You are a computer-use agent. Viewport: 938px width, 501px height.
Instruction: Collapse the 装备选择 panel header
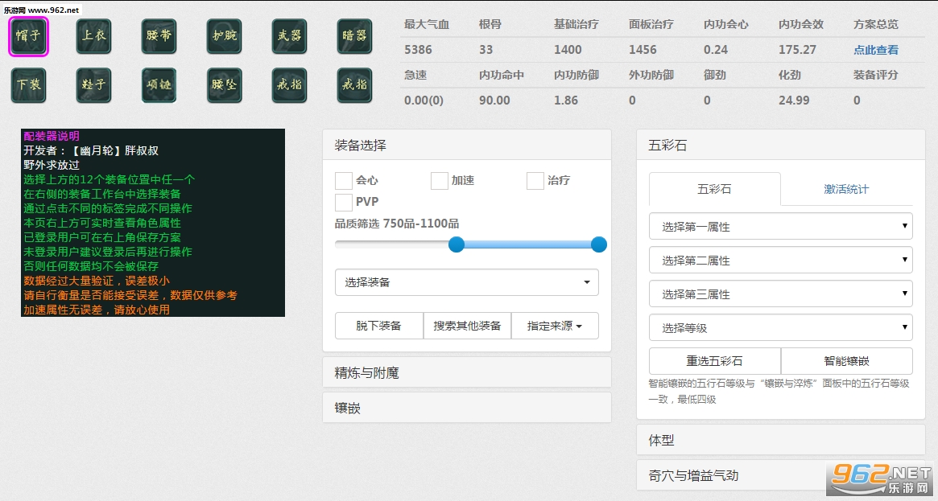coord(467,145)
